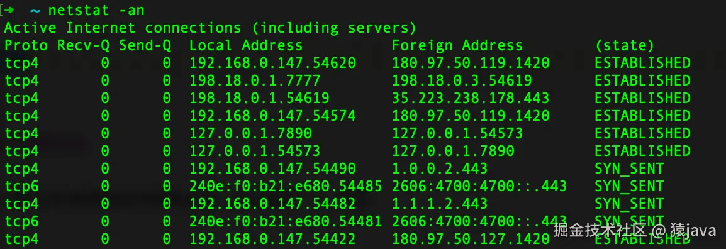
Task: Click the 'Proto' column header
Action: tap(26, 45)
